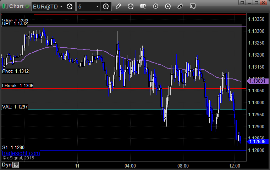This screenshot has width=270, height=170.
Task: Click the VAL: 1.1297 label
Action: pyautogui.click(x=15, y=107)
